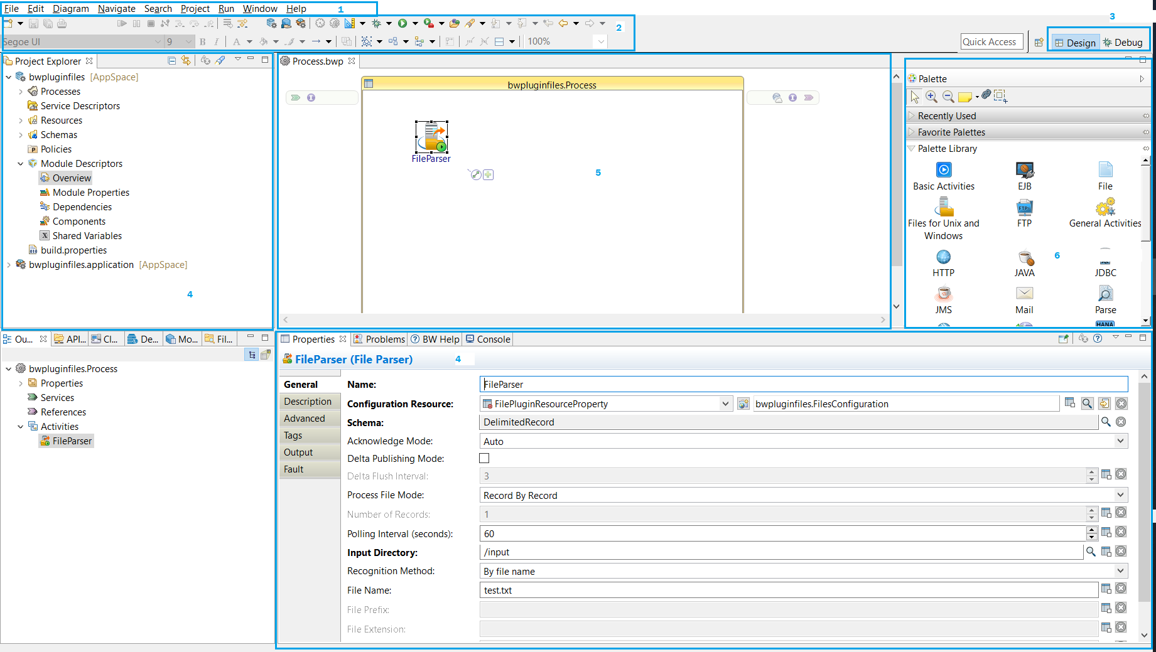The height and width of the screenshot is (652, 1156).
Task: Open the Diagram menu
Action: (71, 9)
